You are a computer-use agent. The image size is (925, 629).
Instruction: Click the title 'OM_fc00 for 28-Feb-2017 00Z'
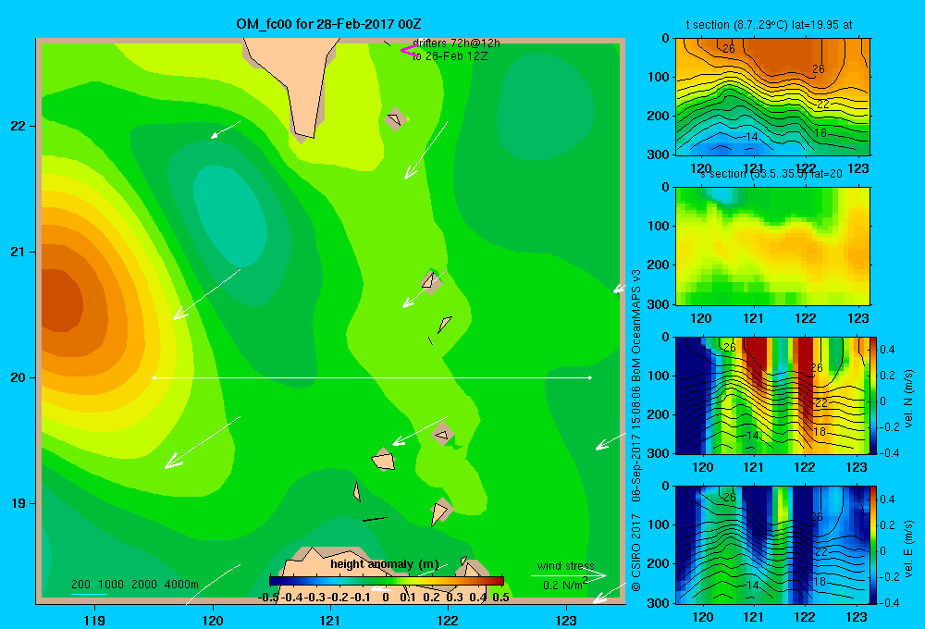tap(328, 24)
